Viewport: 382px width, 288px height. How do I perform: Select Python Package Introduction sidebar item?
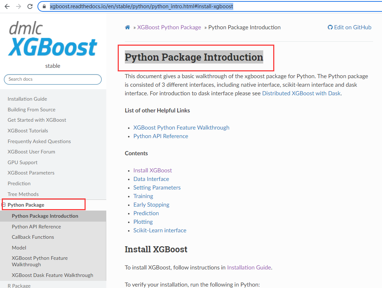45,216
